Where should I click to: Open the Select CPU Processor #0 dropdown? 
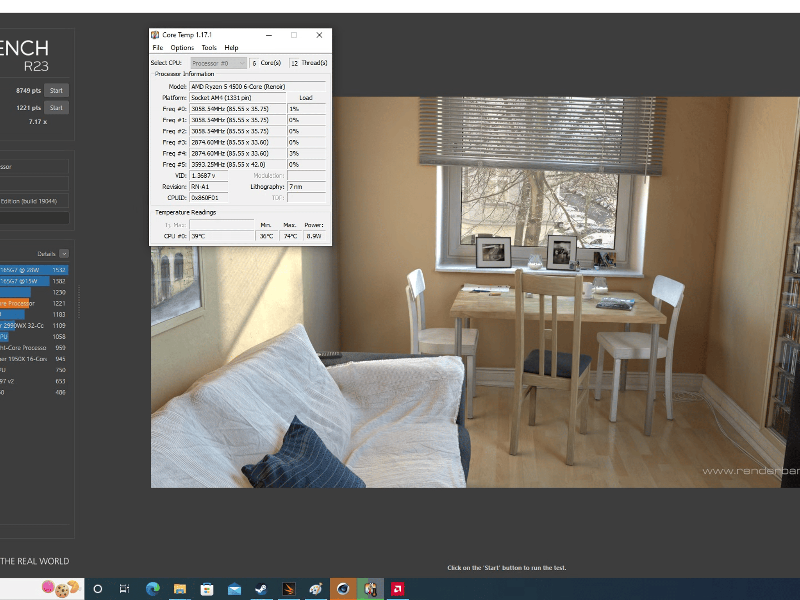click(218, 63)
